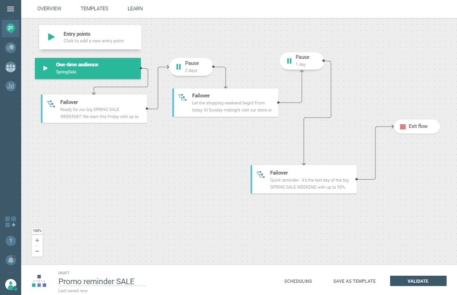Open the hamburger menu

(10, 9)
